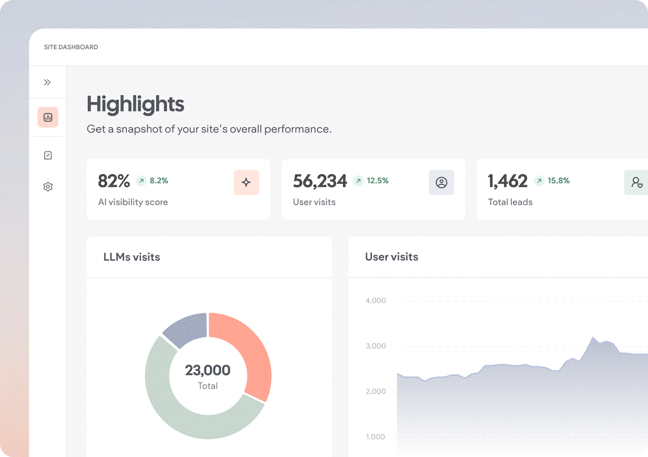Click the AI visibility score label
This screenshot has width=648, height=457.
click(x=133, y=202)
